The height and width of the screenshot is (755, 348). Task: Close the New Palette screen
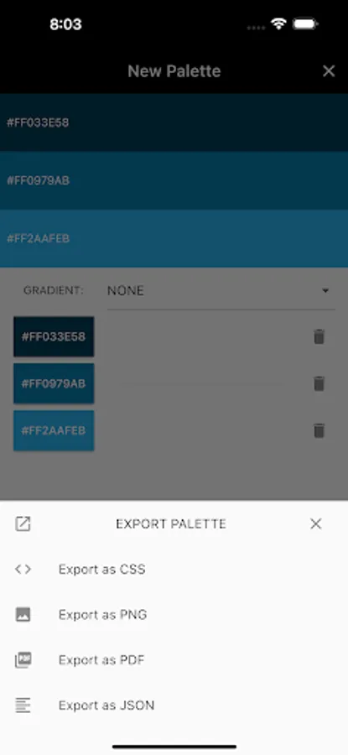tap(329, 71)
